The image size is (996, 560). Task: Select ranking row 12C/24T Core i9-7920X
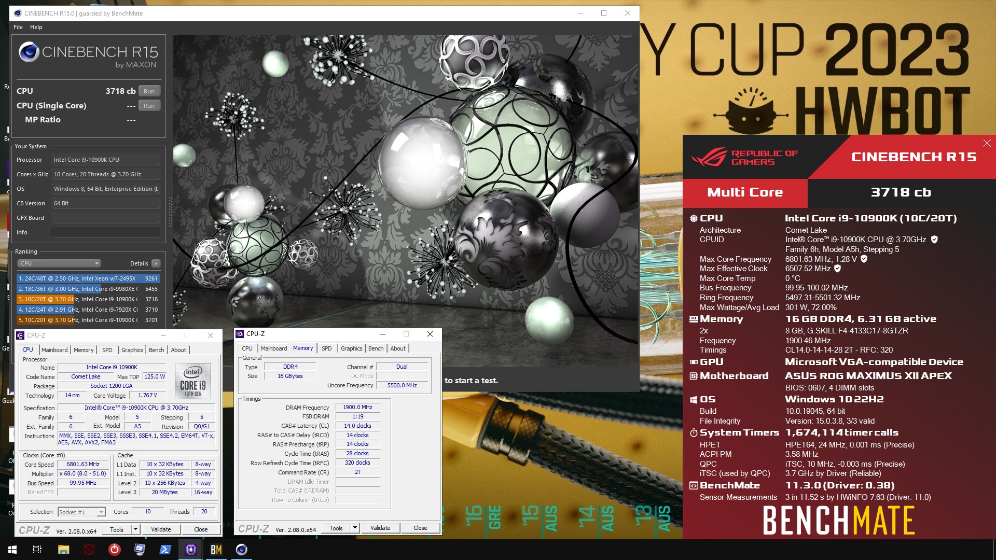click(x=88, y=310)
